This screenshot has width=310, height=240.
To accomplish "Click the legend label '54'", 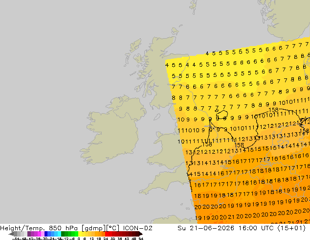I will point(141,239).
